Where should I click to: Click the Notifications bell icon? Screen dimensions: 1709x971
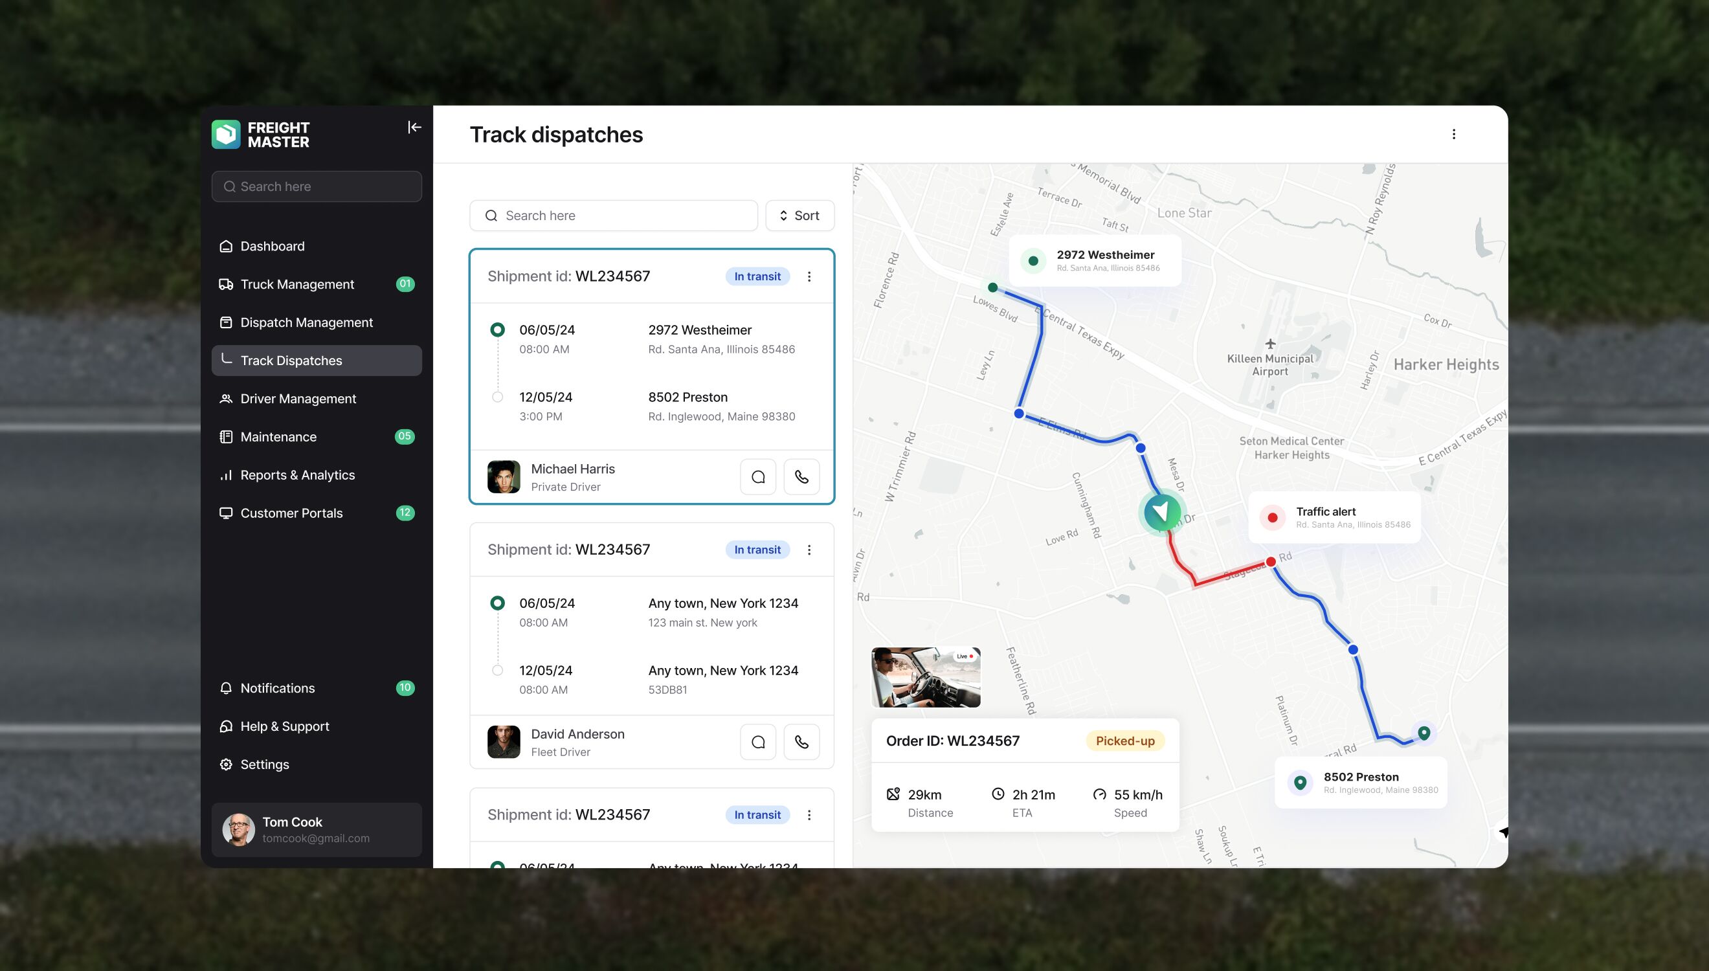coord(226,687)
